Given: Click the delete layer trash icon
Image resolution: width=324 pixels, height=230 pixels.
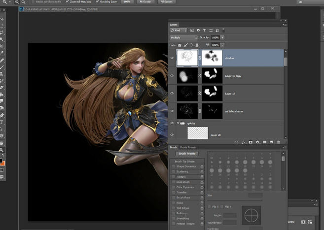Looking at the screenshot, I should coord(278,142).
